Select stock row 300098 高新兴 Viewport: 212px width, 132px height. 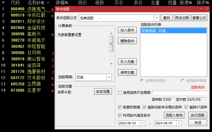tap(27, 34)
